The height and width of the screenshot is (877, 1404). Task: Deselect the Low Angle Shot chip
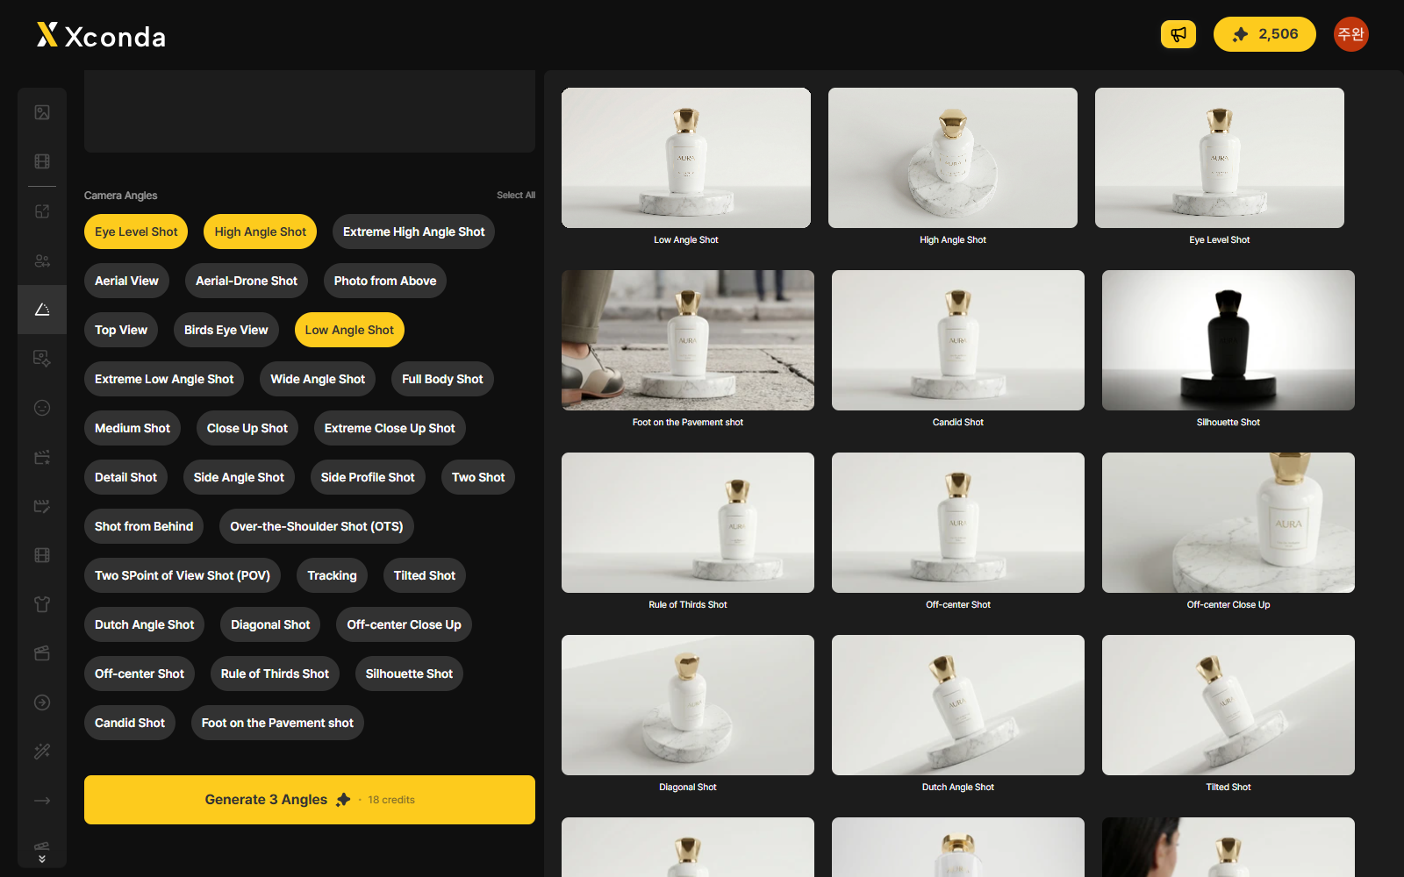coord(349,330)
